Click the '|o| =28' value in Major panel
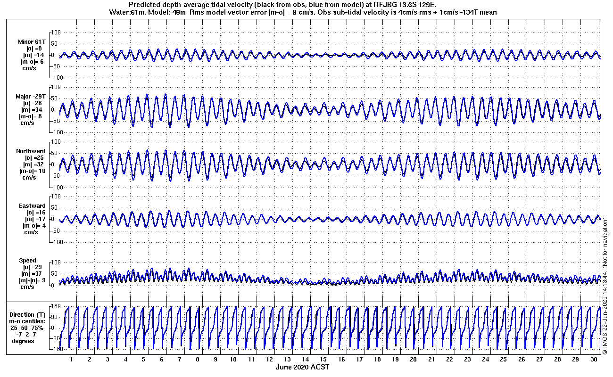This screenshot has width=613, height=377. [x=33, y=103]
